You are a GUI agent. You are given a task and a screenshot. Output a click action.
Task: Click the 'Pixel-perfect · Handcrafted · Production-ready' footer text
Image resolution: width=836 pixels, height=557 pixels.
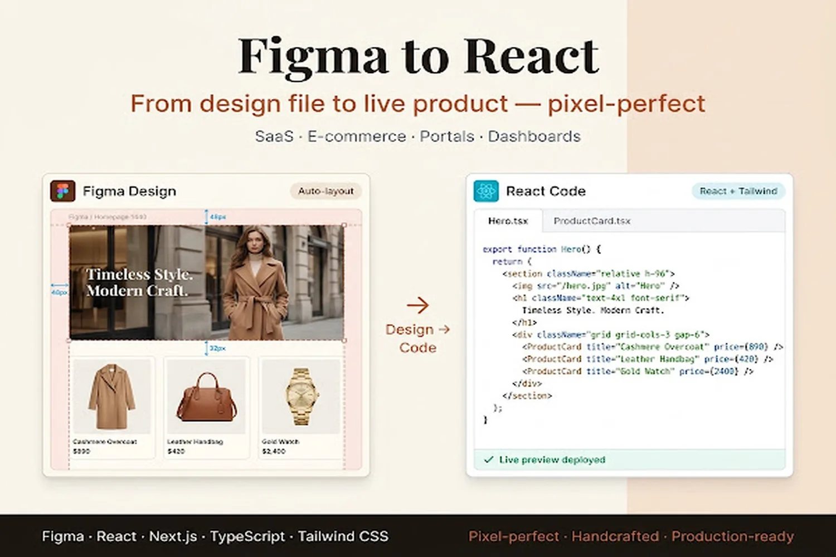pyautogui.click(x=631, y=536)
